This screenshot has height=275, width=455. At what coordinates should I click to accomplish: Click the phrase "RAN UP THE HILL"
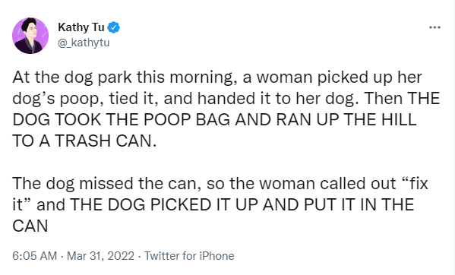point(346,120)
